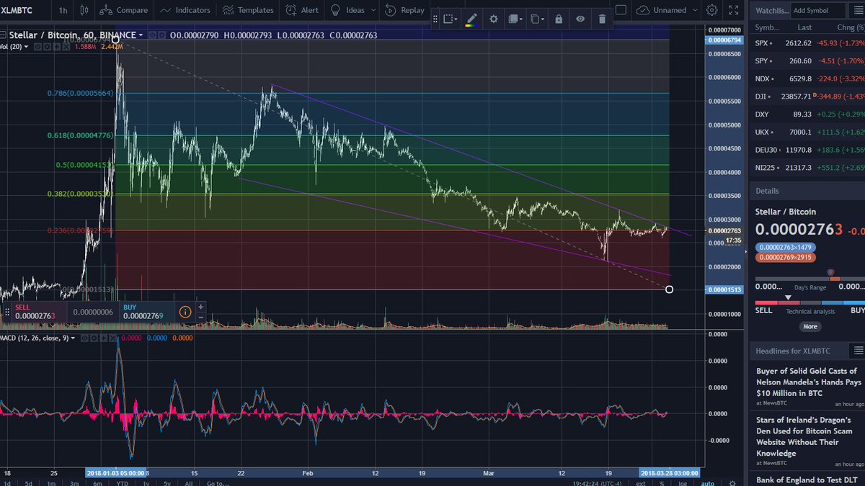
Task: Toggle MACD indicator visibility
Action: 84,338
